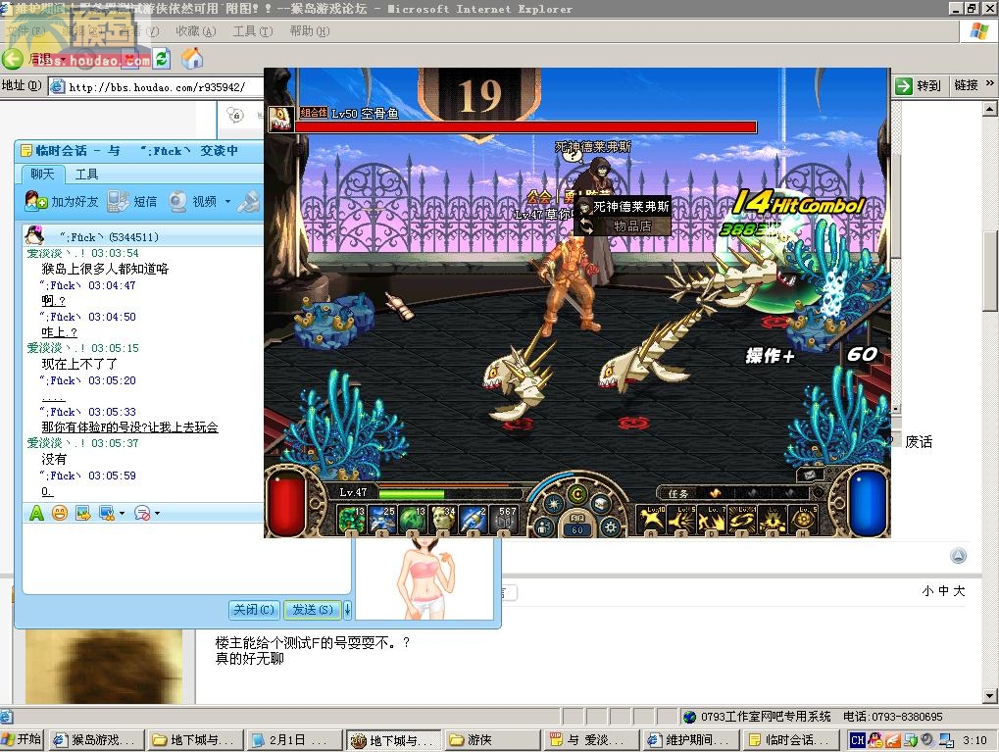Switch to the 工具 tab in chat window

[86, 174]
